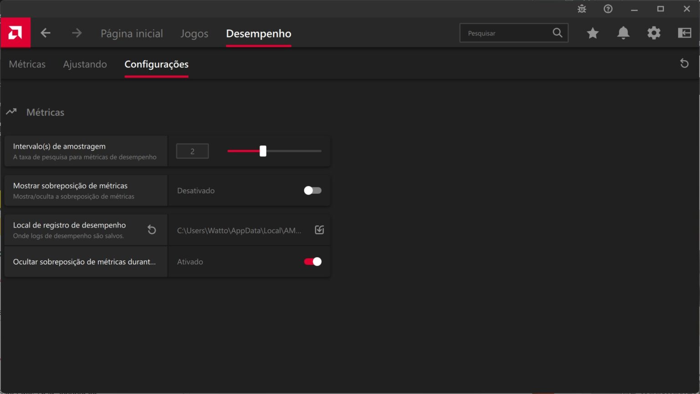Go to Página inicial
The image size is (700, 394).
(132, 33)
